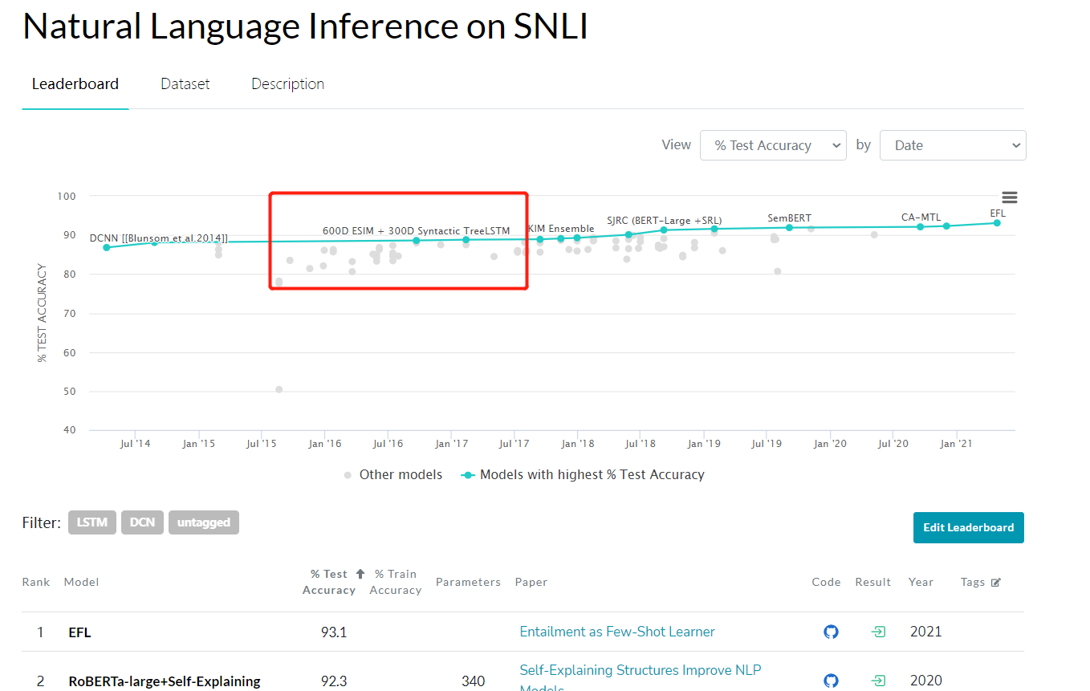Toggle the untagged filter tag
1090x691 pixels.
coord(203,522)
